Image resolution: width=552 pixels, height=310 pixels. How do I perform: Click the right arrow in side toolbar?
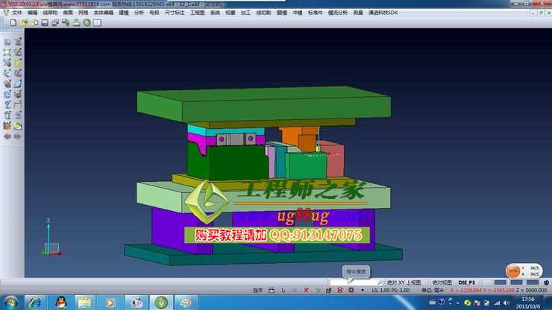pyautogui.click(x=18, y=136)
